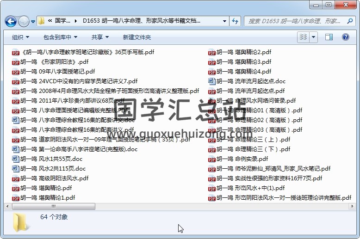Select file 命理精论三（上）.pdf

point(249,140)
